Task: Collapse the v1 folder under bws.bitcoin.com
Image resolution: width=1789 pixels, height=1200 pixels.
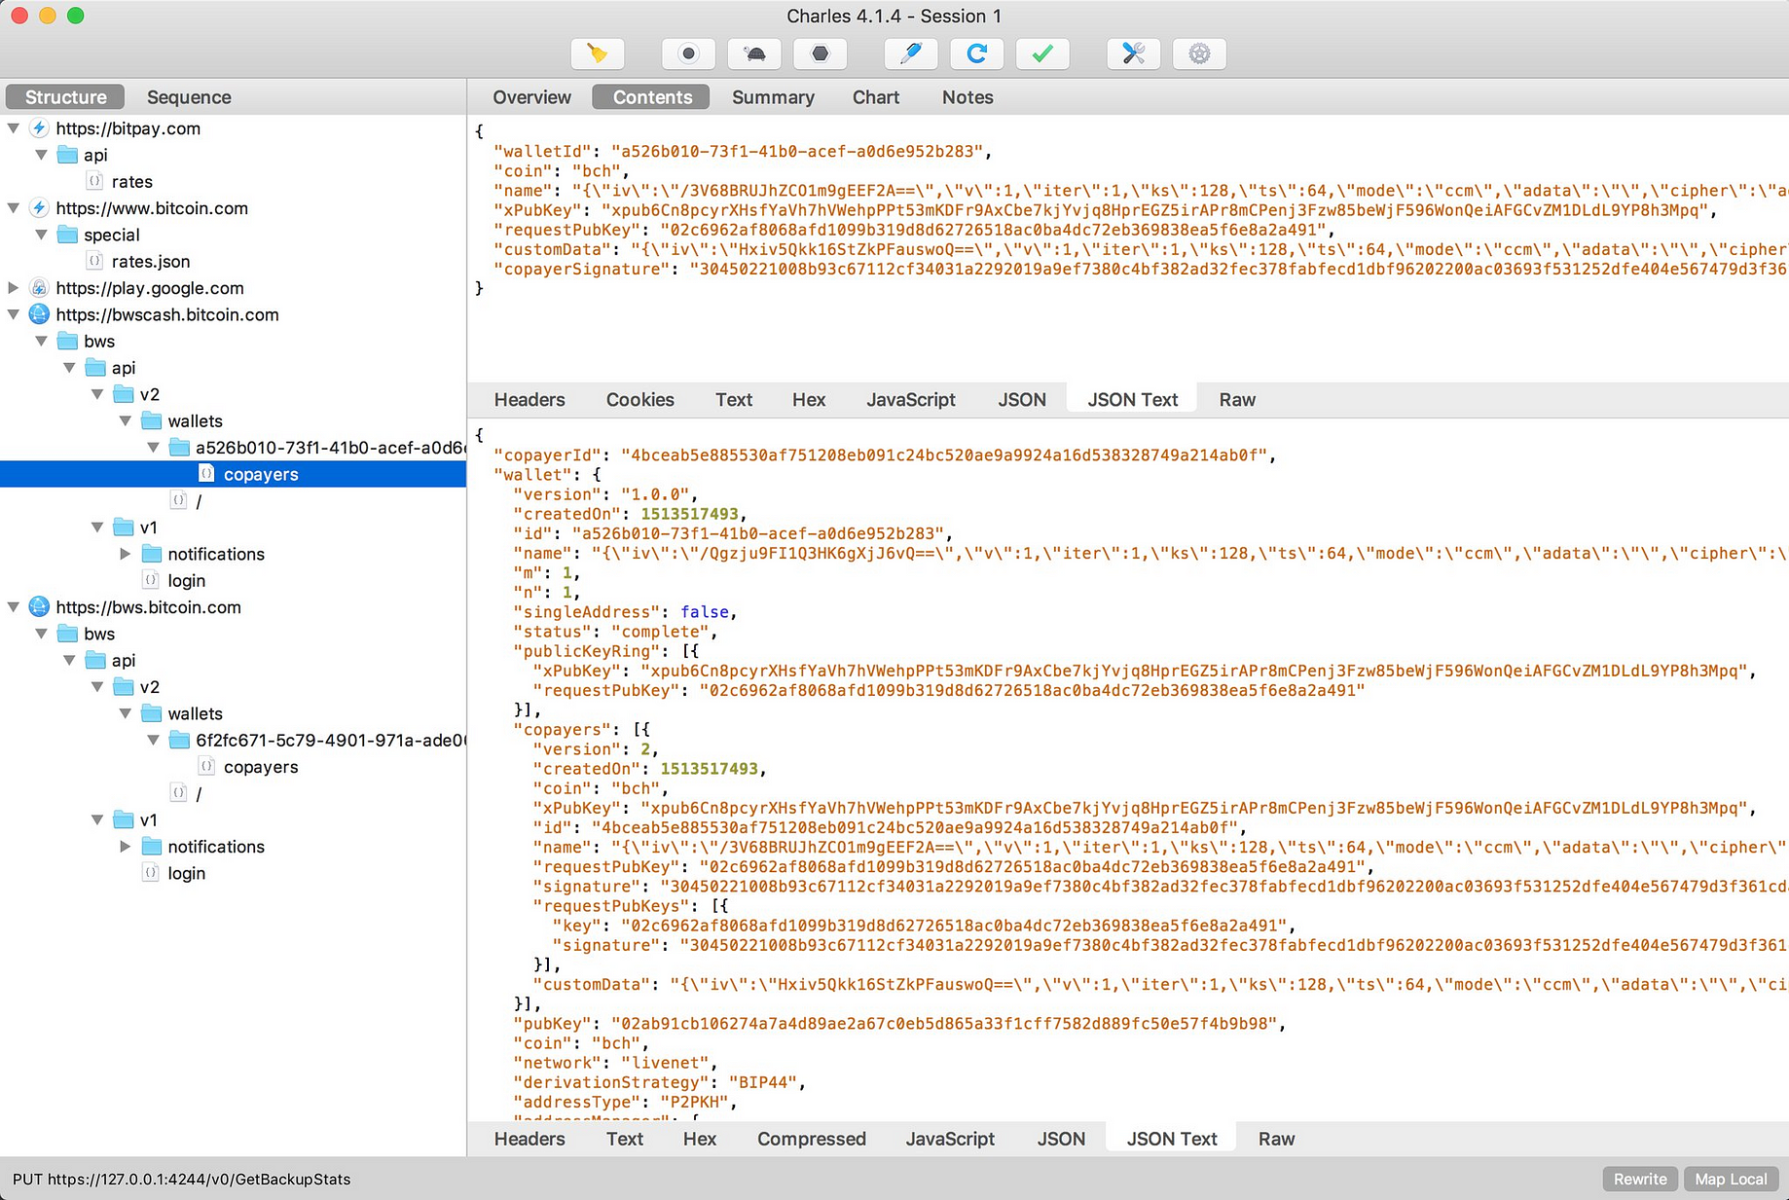Action: [x=97, y=820]
